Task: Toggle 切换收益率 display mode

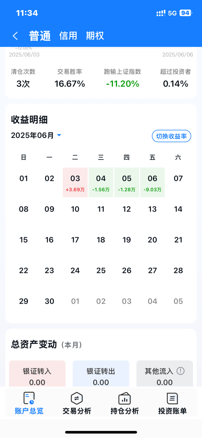Action: pyautogui.click(x=171, y=136)
